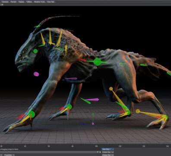Jump to frame 80 on the timeline

(73, 146)
